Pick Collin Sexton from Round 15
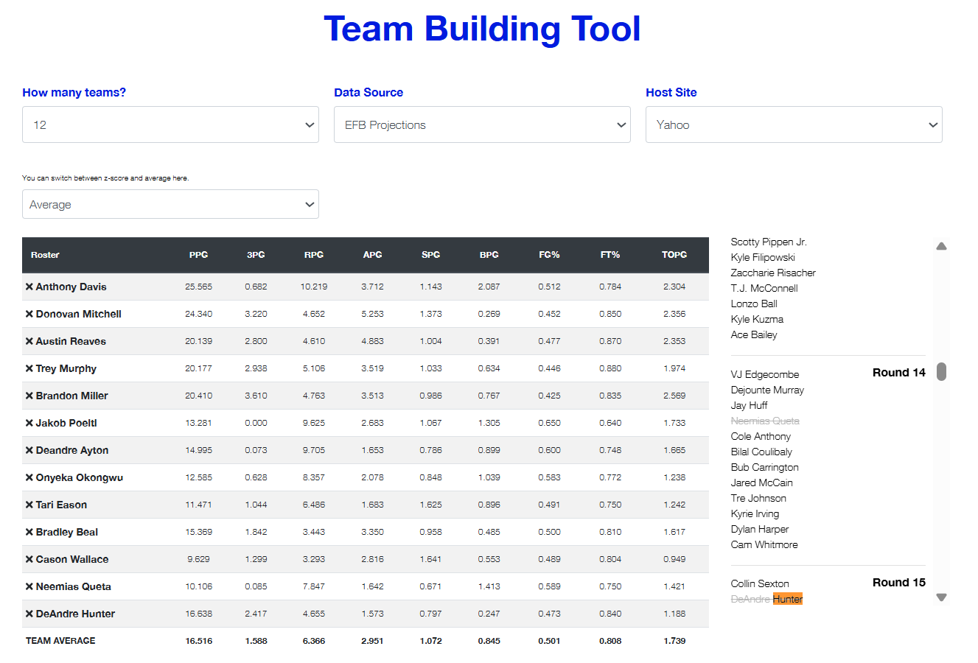Viewport: 978px width, 663px height. pyautogui.click(x=760, y=583)
